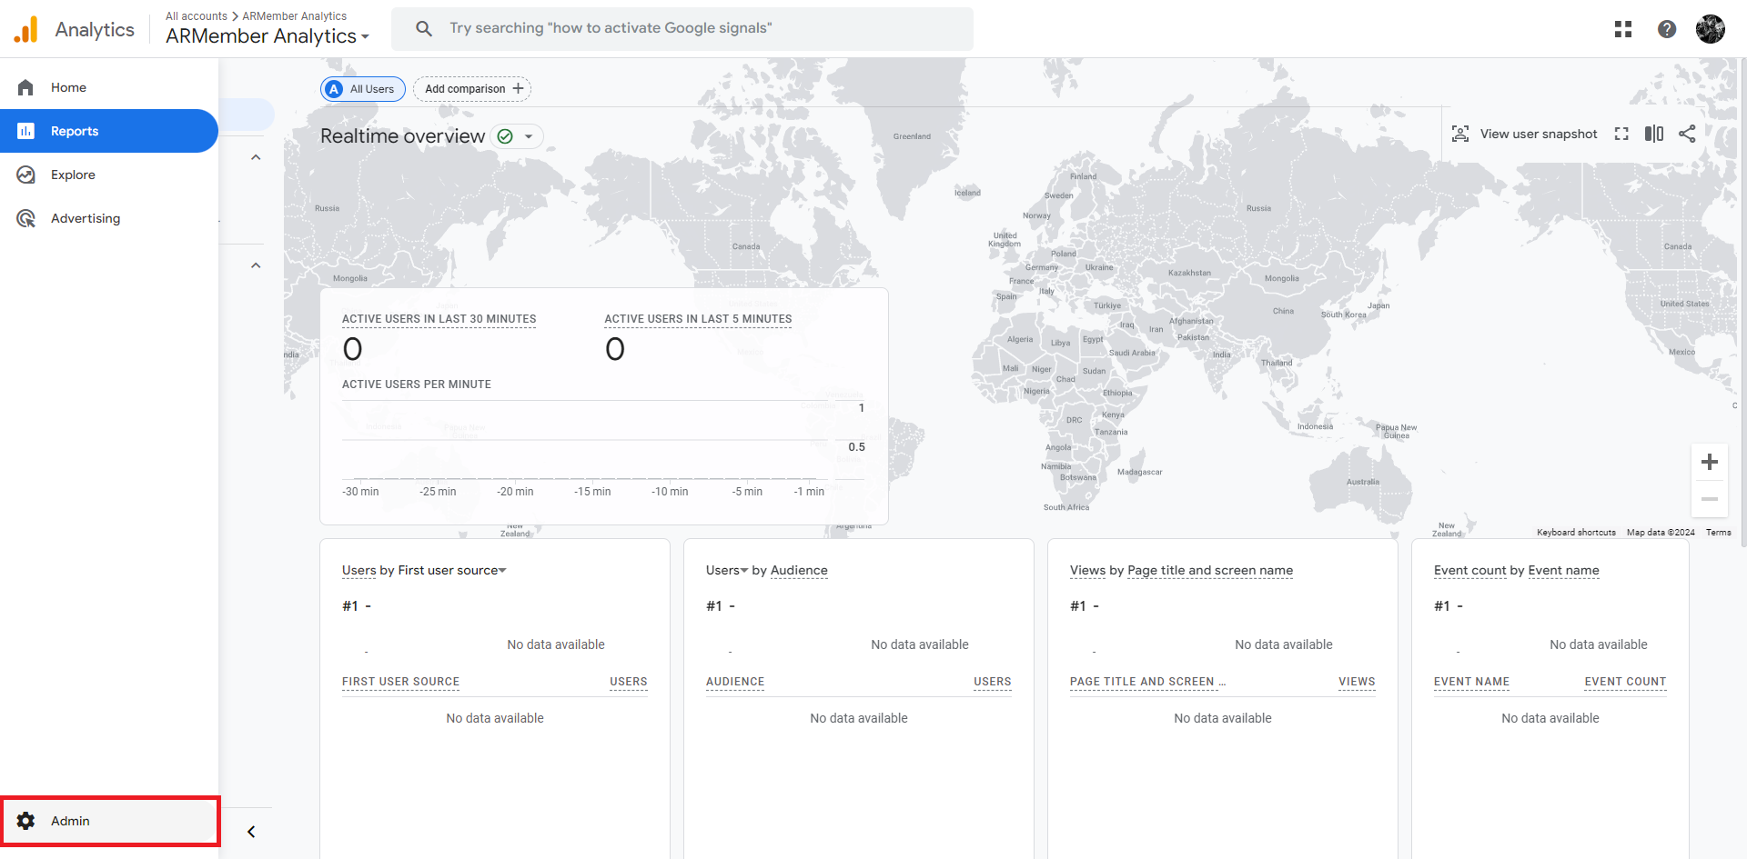
Task: Click the plus icon on Add comparison
Action: (518, 88)
